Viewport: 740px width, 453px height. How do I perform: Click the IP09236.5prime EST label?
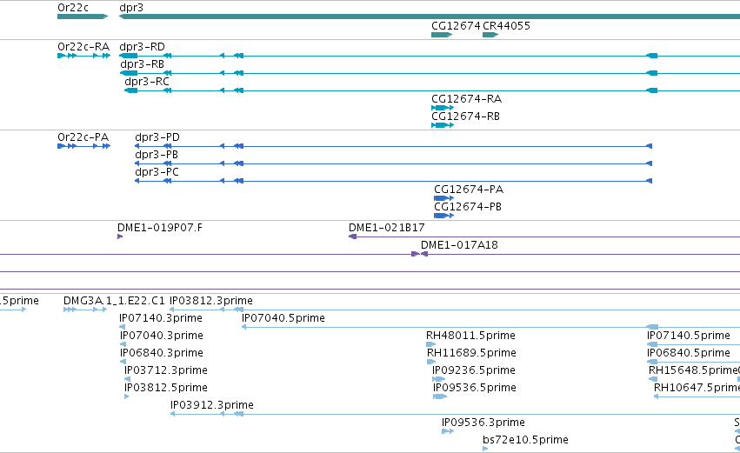[x=474, y=371]
